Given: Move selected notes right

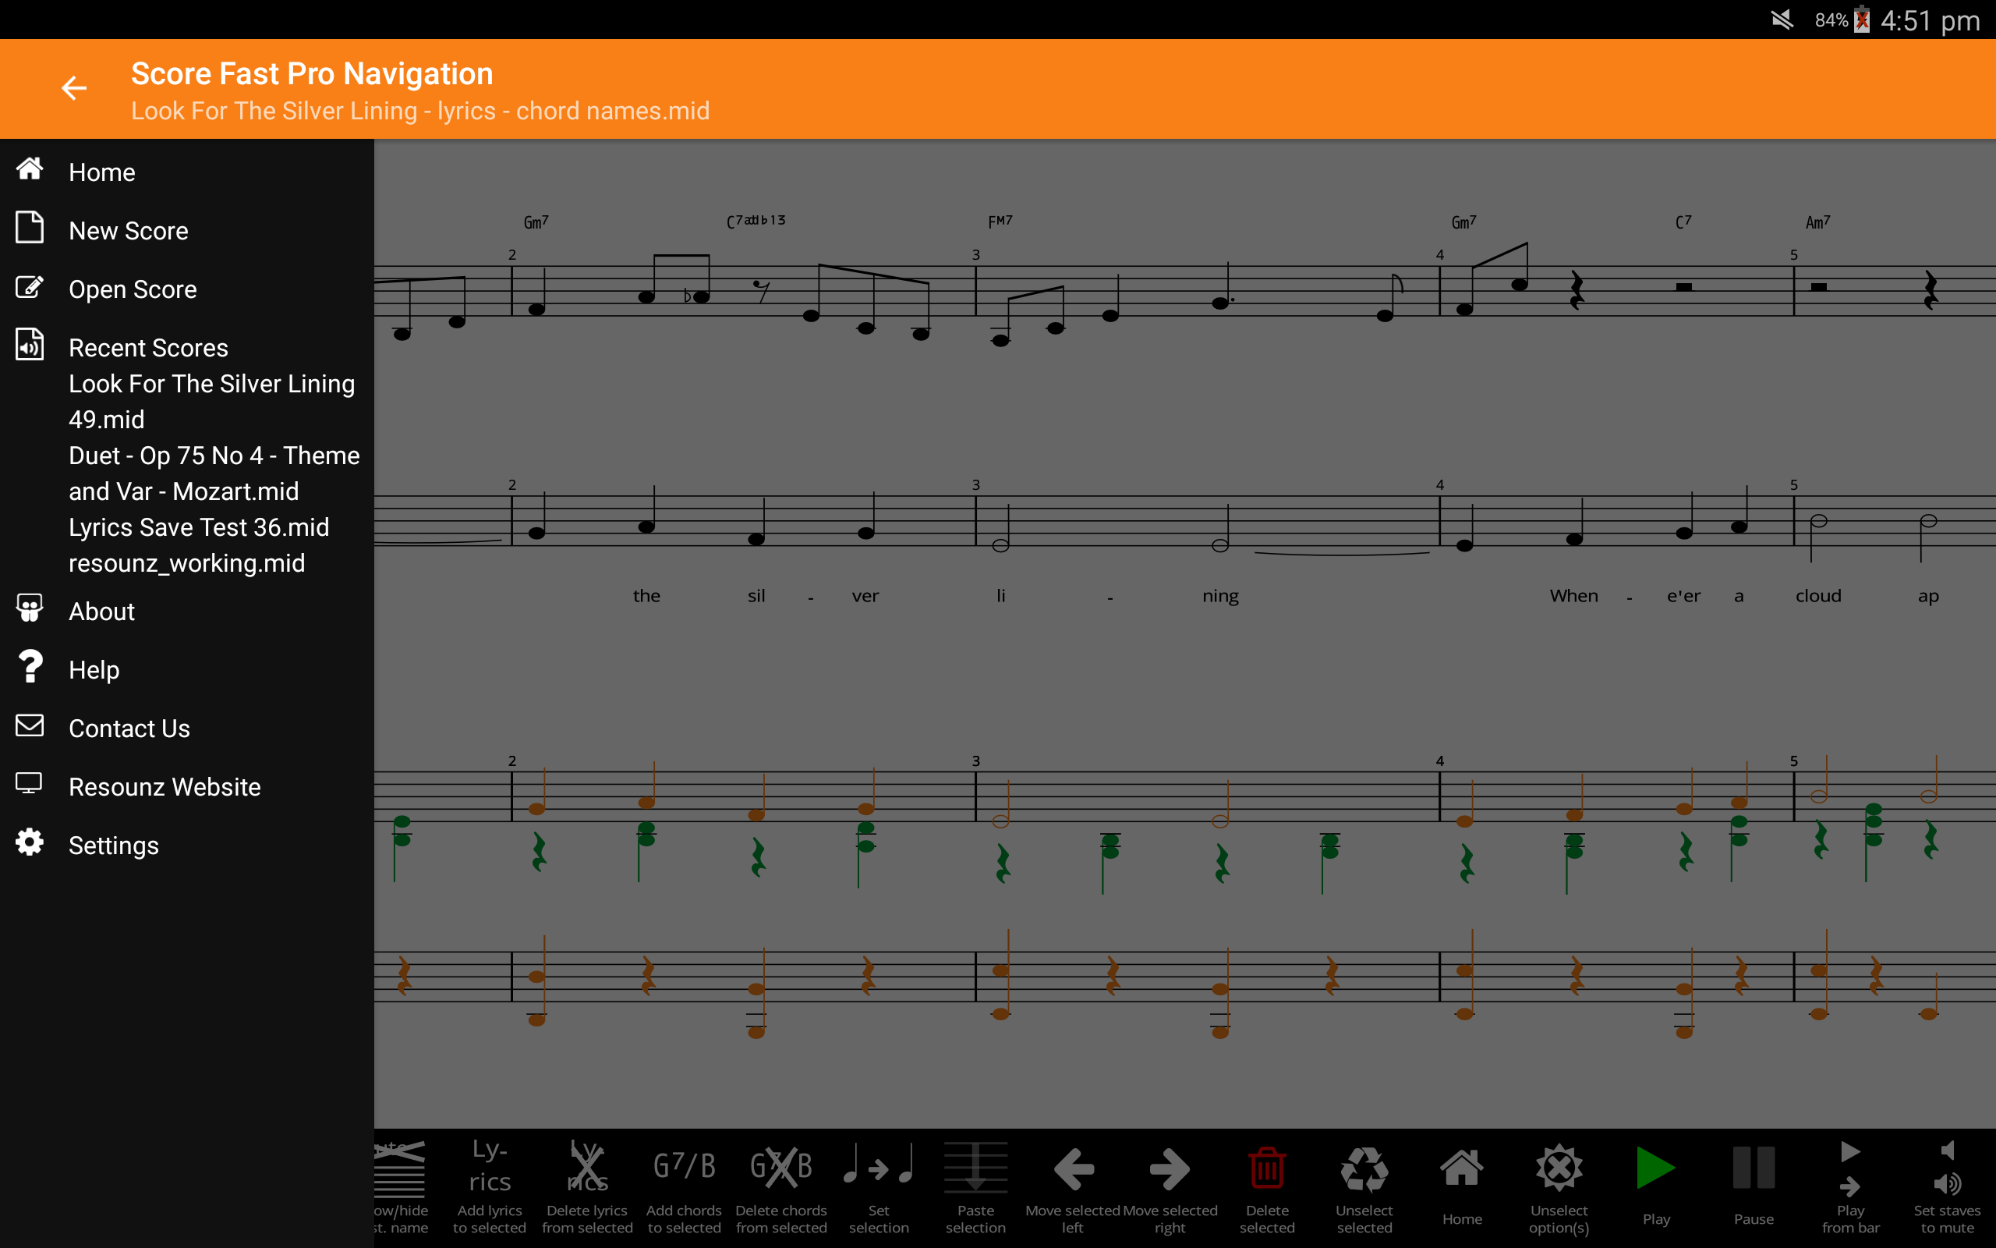Looking at the screenshot, I should (1171, 1185).
